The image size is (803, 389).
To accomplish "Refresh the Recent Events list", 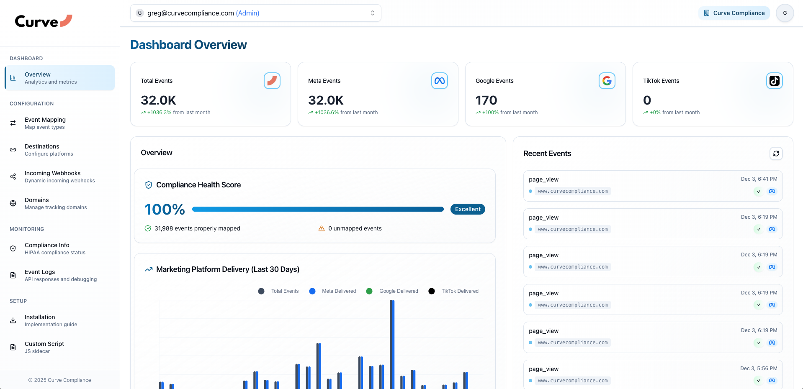I will [x=776, y=154].
